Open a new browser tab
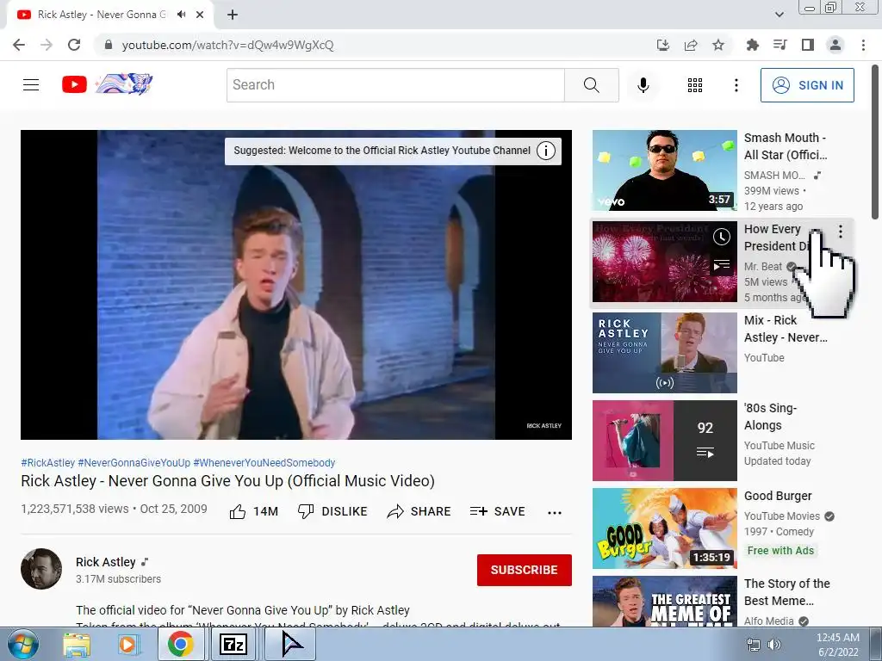Screen dimensions: 882x661 pyautogui.click(x=233, y=15)
